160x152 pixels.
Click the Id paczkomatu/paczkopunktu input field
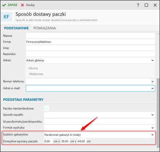click(x=100, y=122)
